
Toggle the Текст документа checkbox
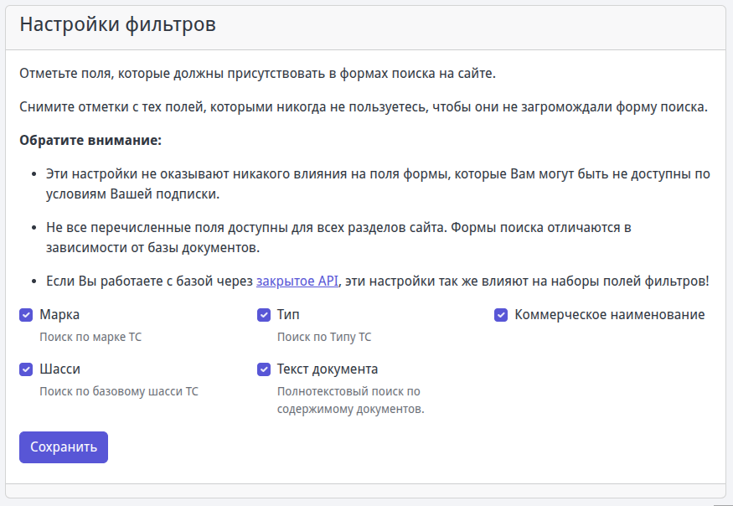pyautogui.click(x=264, y=369)
